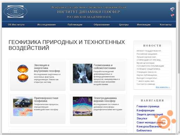Open 'Приповерхностная геофизика' heading

46,99
